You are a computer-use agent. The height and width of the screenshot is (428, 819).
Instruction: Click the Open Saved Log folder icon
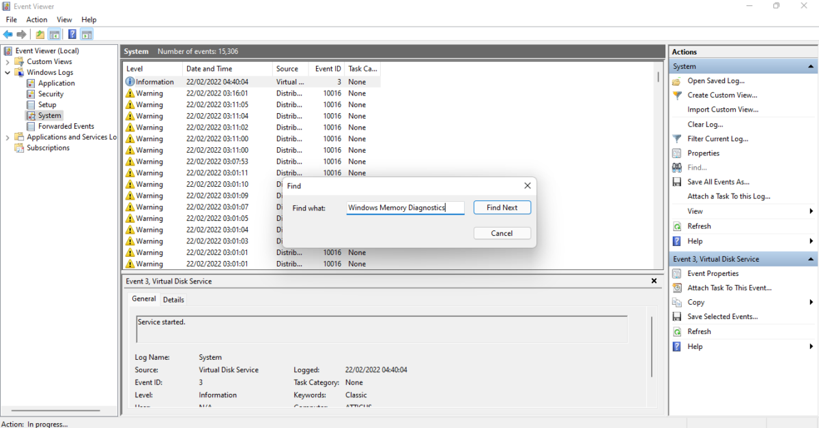[676, 80]
